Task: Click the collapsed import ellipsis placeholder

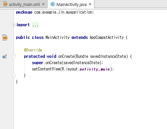Action: tap(36, 25)
